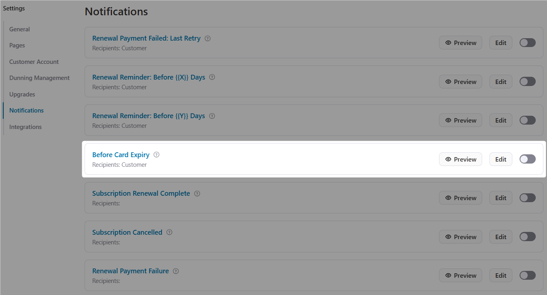Enable the Renewal Payment Failed Last Retry toggle
The height and width of the screenshot is (295, 547).
527,43
